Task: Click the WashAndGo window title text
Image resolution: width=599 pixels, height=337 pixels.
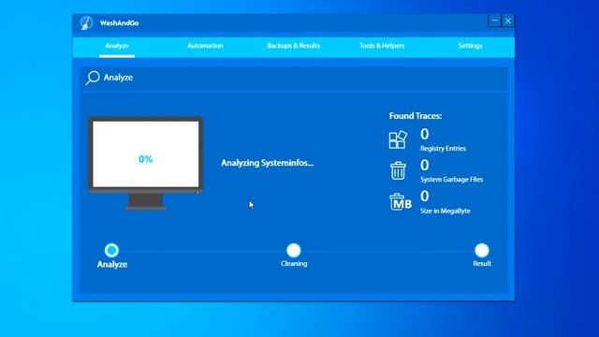Action: pos(119,22)
